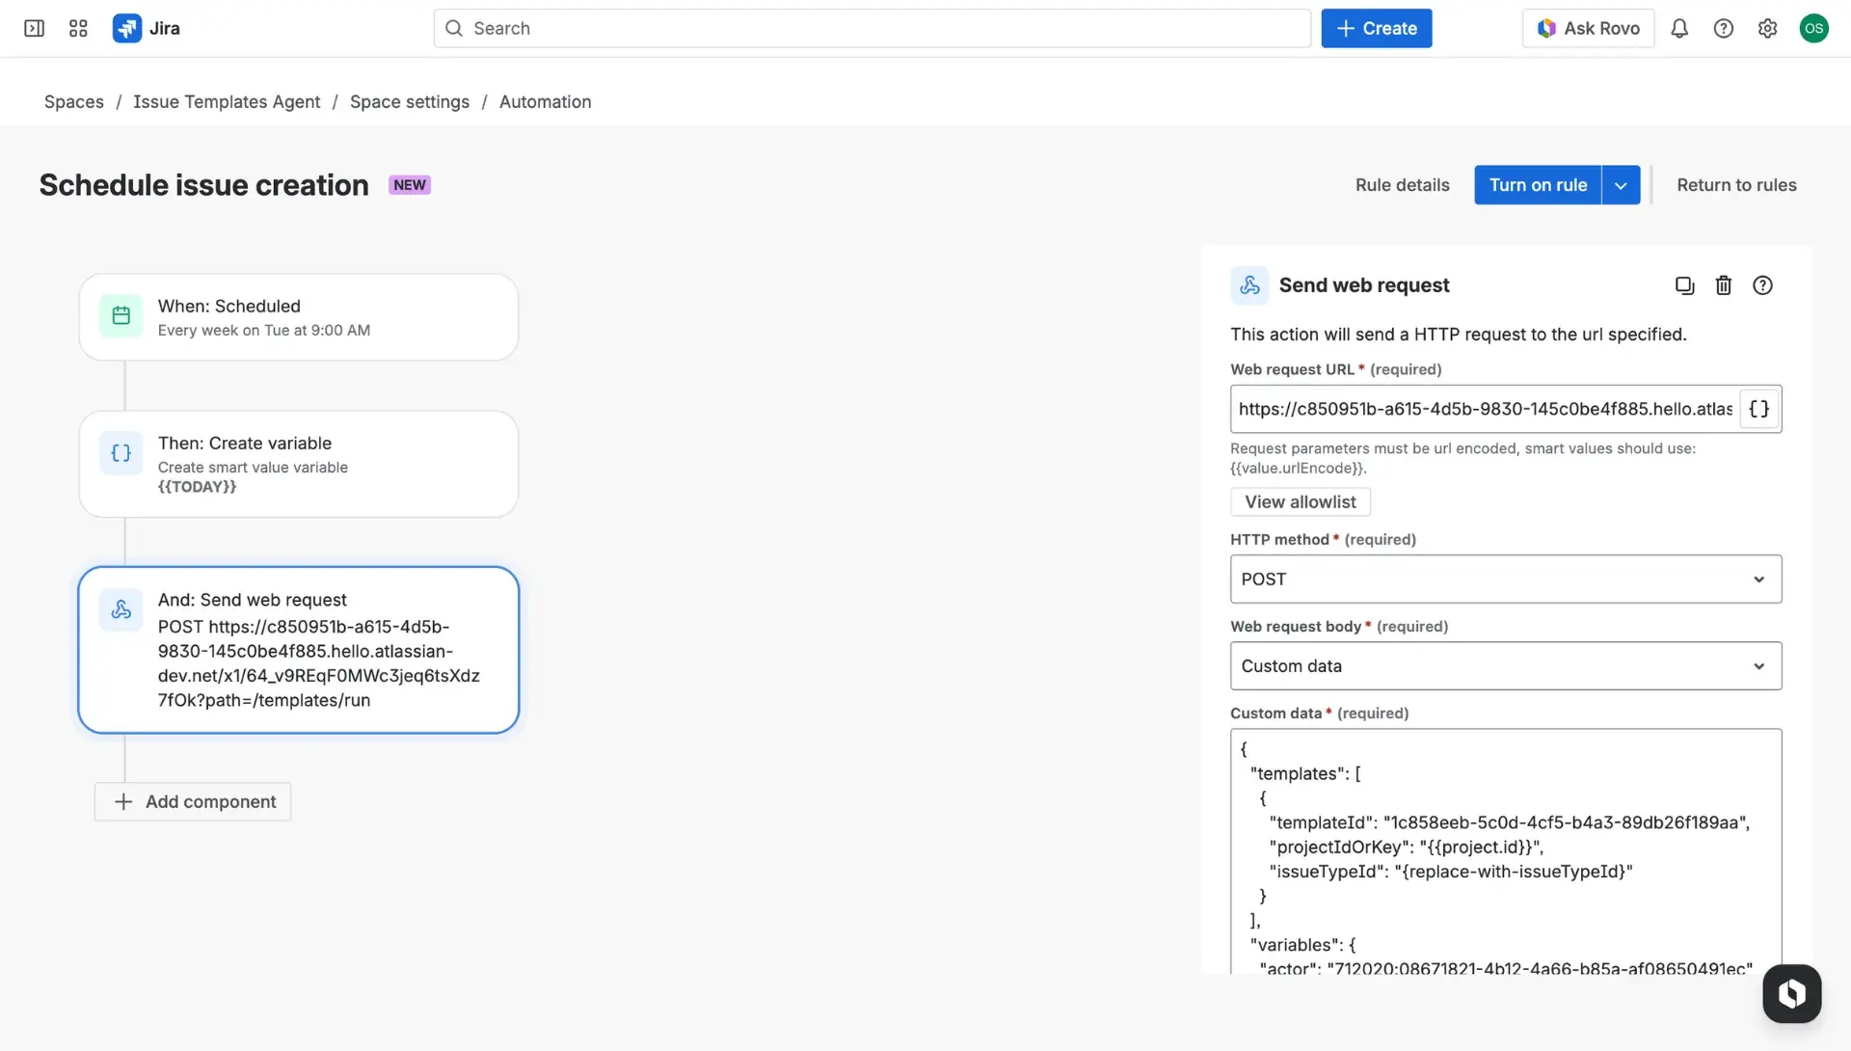
Task: Insert smart value into Web request URL
Action: [1758, 408]
